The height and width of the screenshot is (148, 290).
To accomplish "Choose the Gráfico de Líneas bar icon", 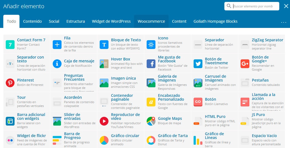I will 198,140.
